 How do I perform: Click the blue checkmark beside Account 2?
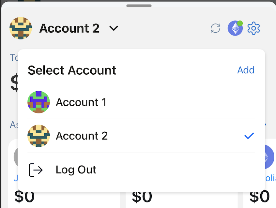(x=249, y=136)
